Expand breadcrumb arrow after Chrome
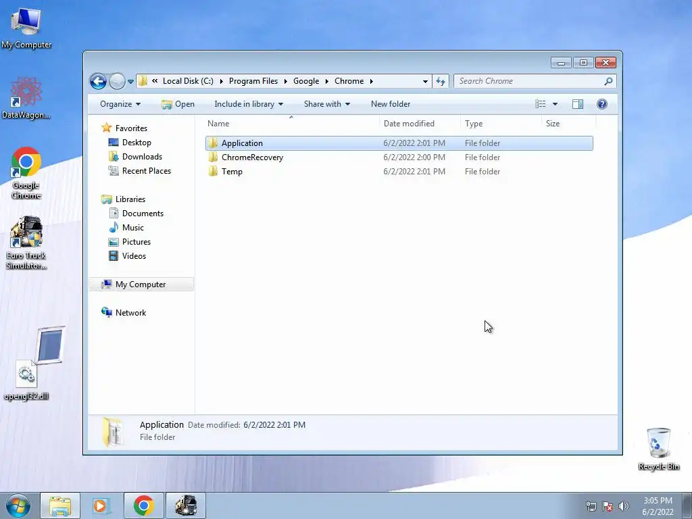 [371, 81]
